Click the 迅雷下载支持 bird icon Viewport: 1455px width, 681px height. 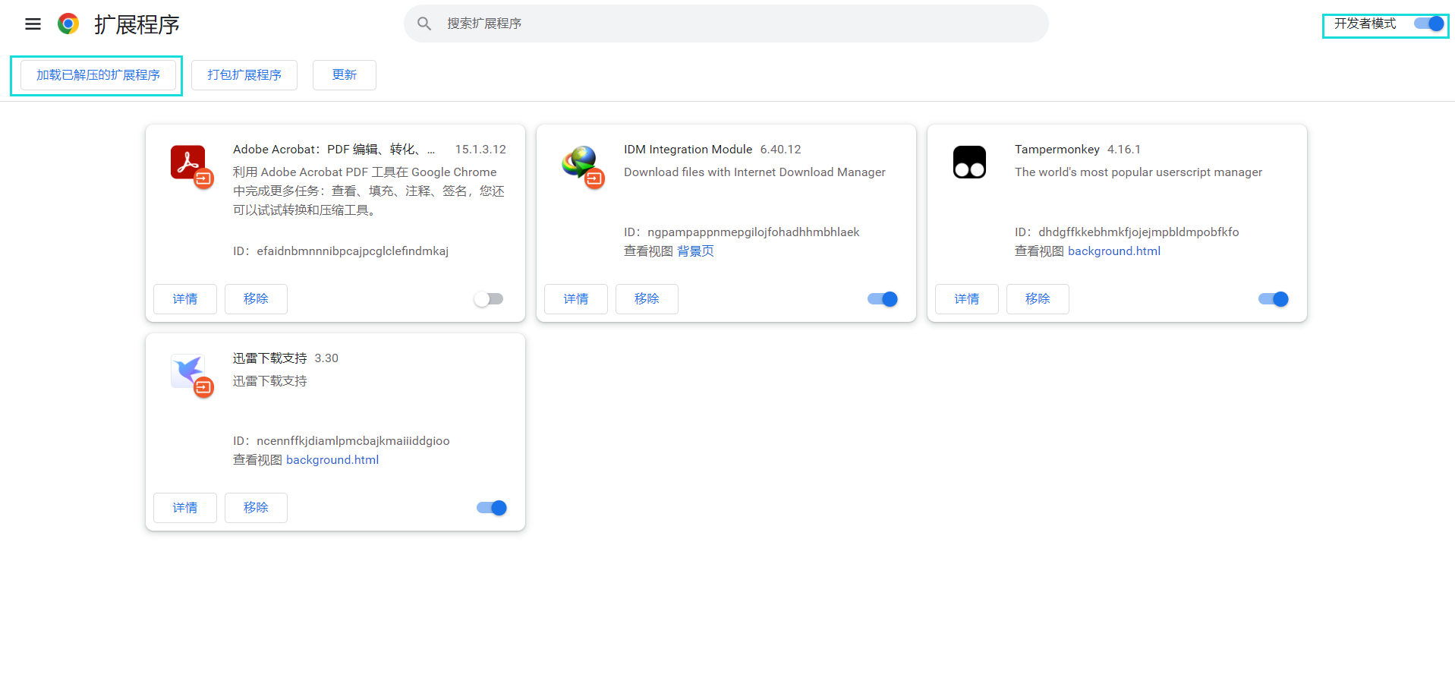pos(188,371)
